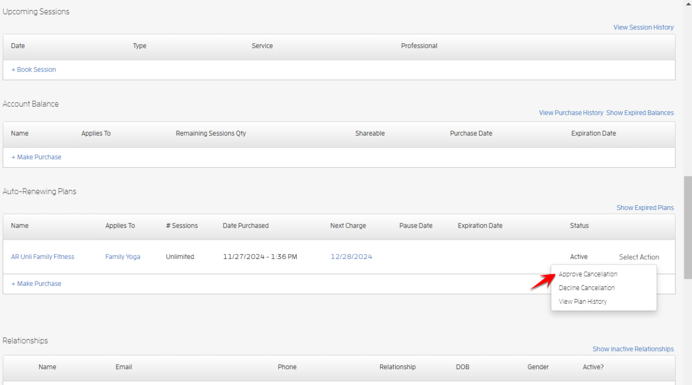This screenshot has height=385, width=692.
Task: Show Expired Plans
Action: (645, 208)
